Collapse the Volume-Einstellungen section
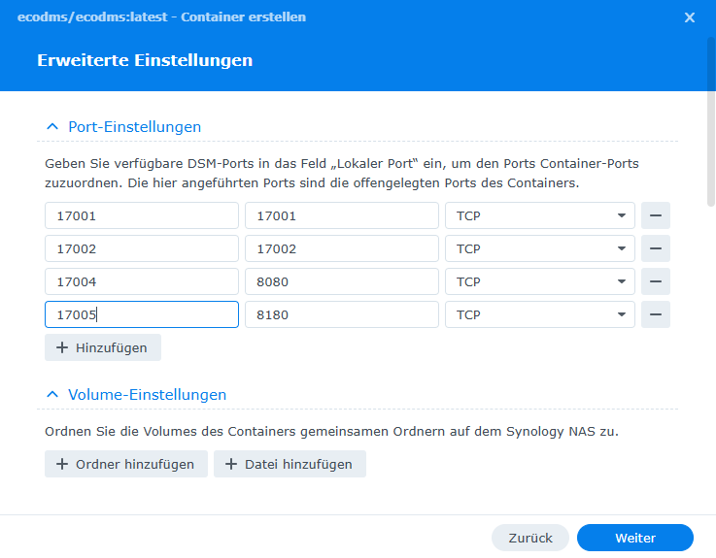The height and width of the screenshot is (558, 716). point(52,395)
